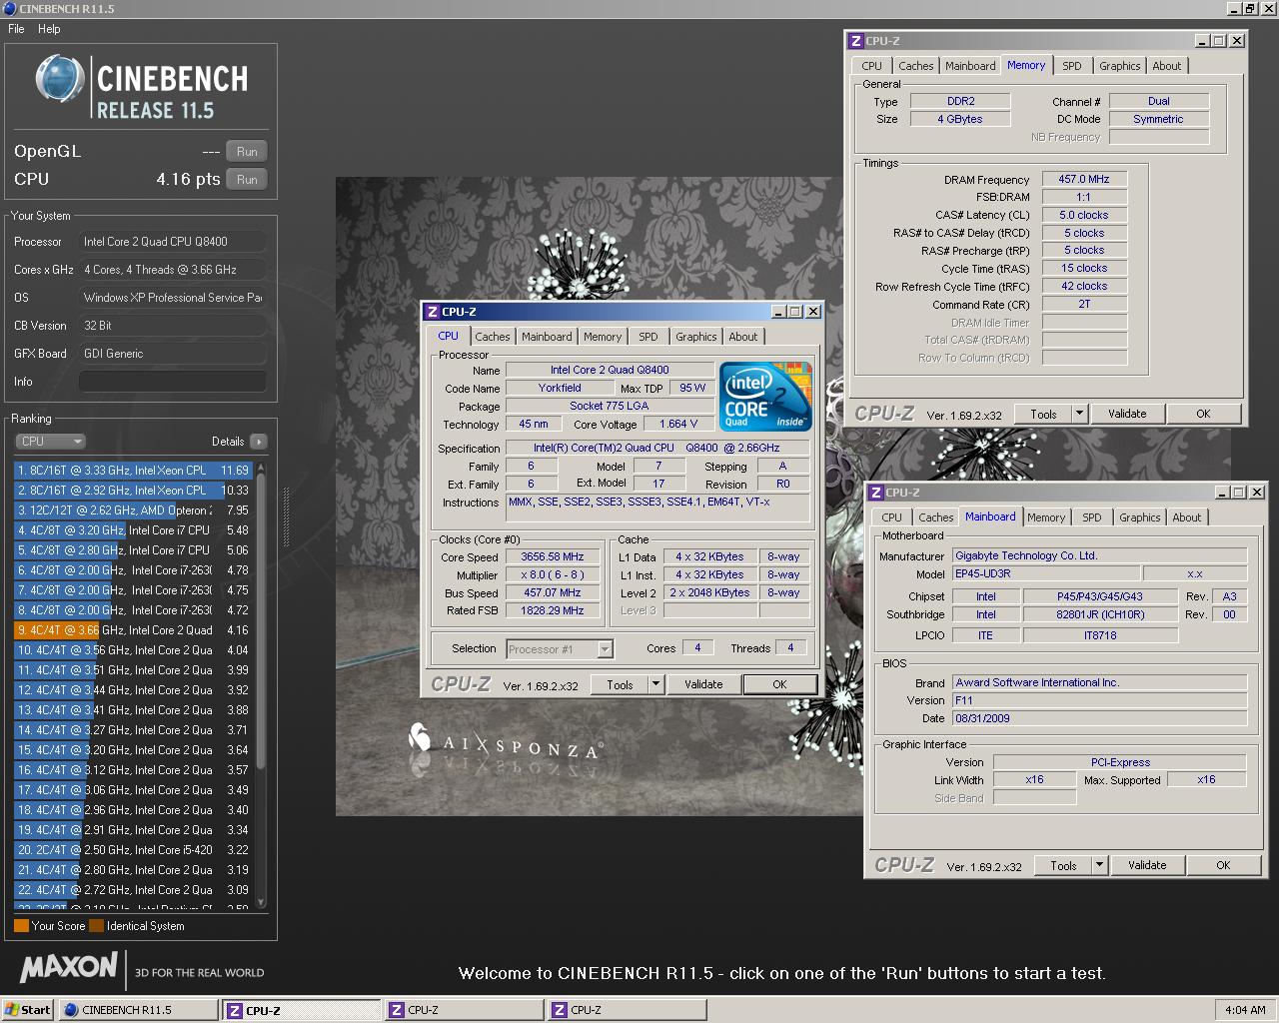
Task: Click the Processor field Intel Core 2 Quad CPU Q8400
Action: pyautogui.click(x=173, y=242)
